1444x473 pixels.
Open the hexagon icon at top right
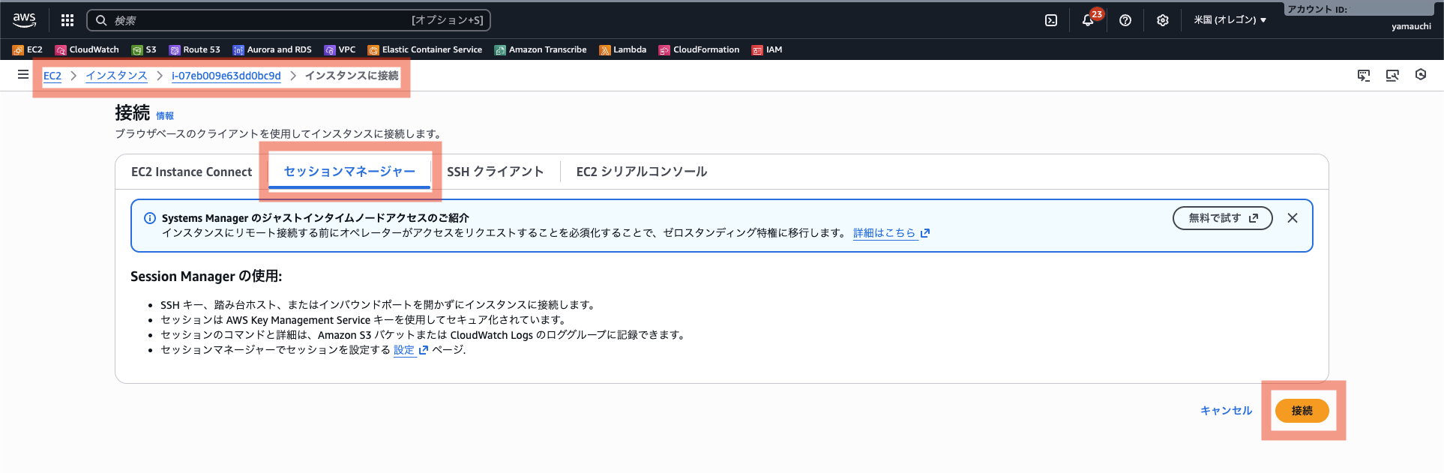pyautogui.click(x=1421, y=75)
